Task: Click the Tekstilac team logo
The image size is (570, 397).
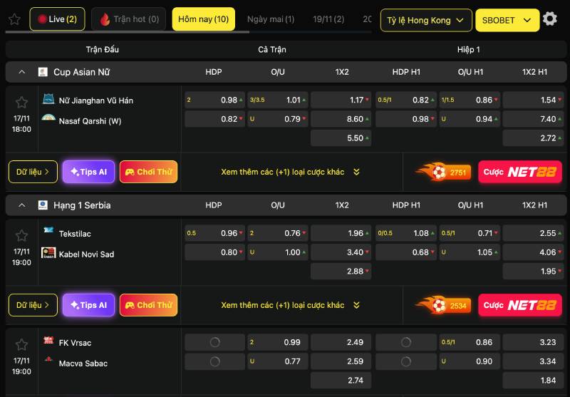Action: pos(48,231)
